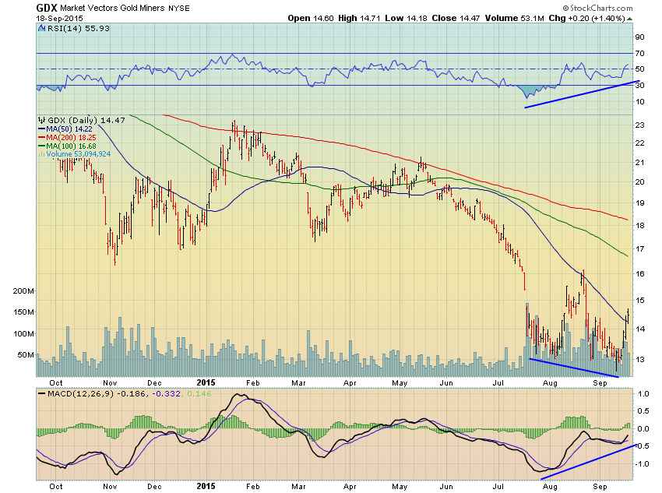This screenshot has height=493, width=662.
Task: Click the MA(100) 16.68 legend entry
Action: (x=71, y=146)
